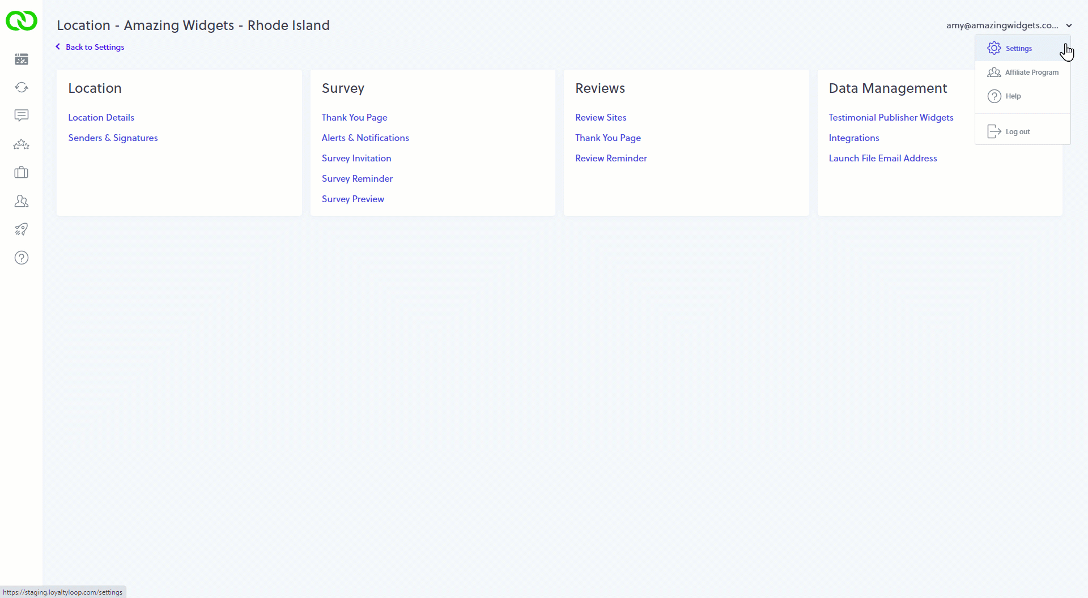Viewport: 1088px width, 598px height.
Task: Open Survey Thank You Page link
Action: (x=354, y=117)
